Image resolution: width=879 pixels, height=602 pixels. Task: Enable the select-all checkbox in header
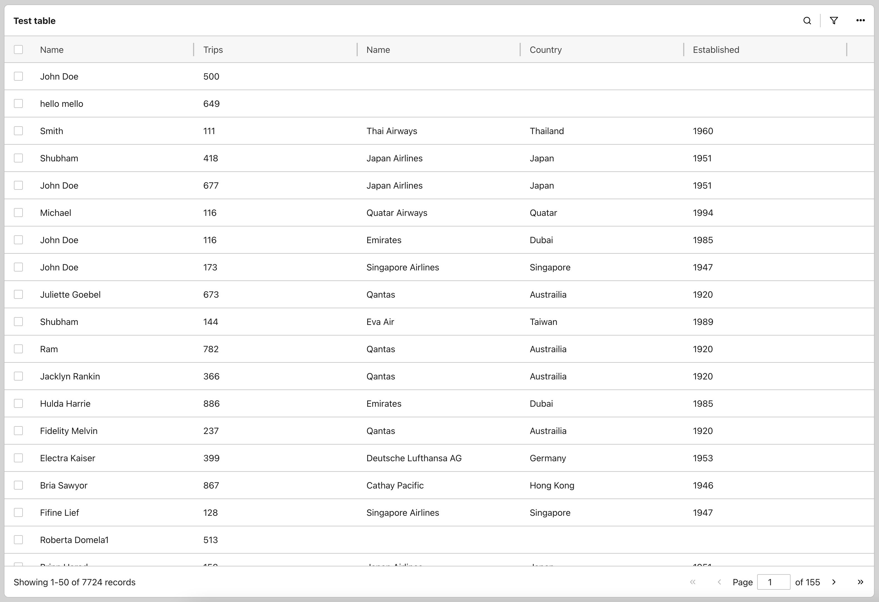point(19,50)
